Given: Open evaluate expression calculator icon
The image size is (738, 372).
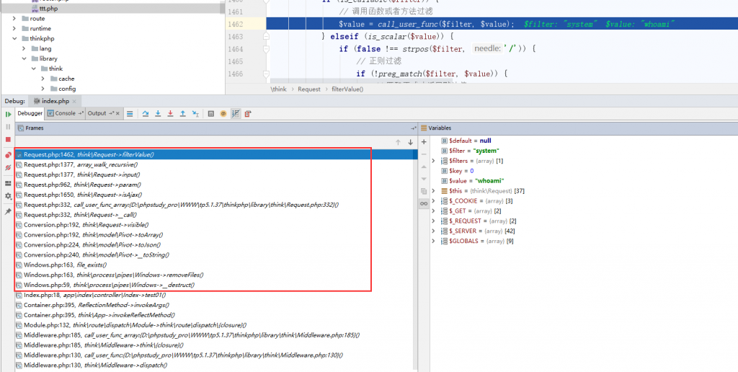Looking at the screenshot, I should click(211, 113).
